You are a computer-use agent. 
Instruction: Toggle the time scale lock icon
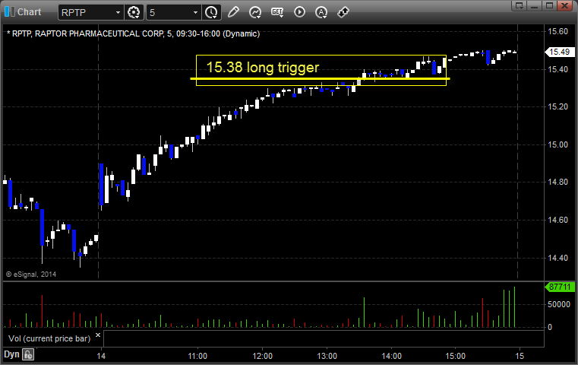pyautogui.click(x=28, y=354)
